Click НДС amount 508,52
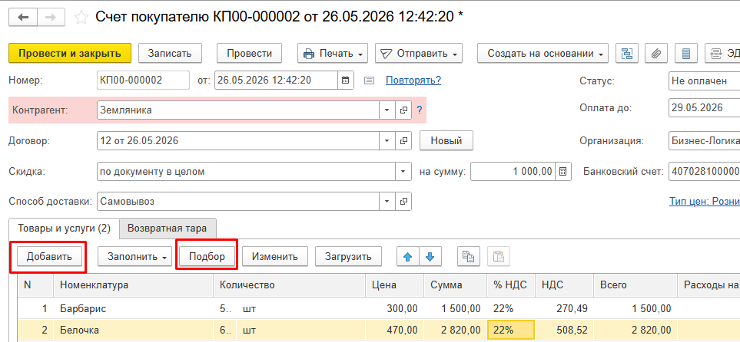 [565, 330]
